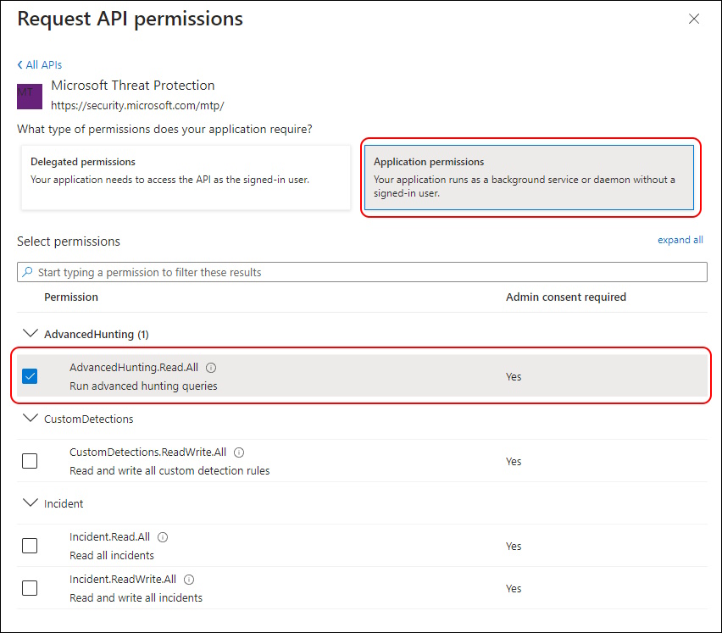This screenshot has width=722, height=633.
Task: Click Yes value in Incident.ReadWrite.All row
Action: click(514, 588)
